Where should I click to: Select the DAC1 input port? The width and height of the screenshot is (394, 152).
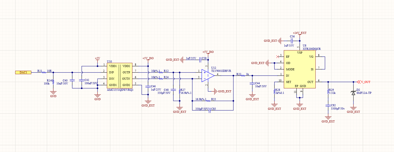pos(23,72)
